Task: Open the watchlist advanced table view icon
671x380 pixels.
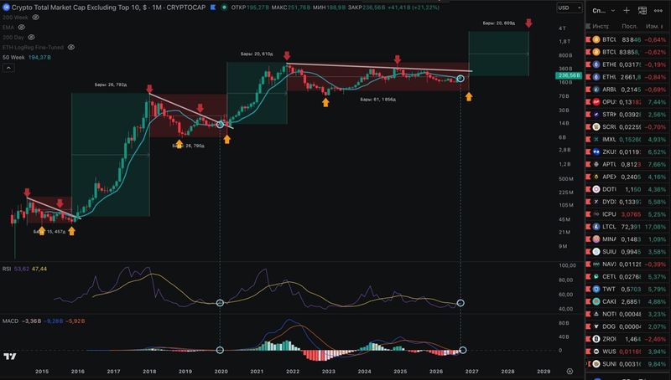Action: [642, 11]
